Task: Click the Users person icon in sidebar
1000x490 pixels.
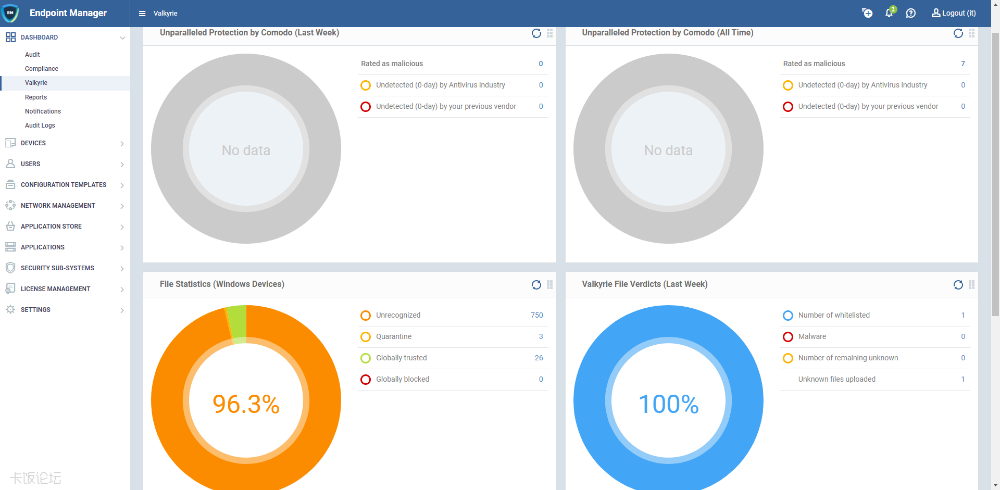Action: tap(10, 164)
